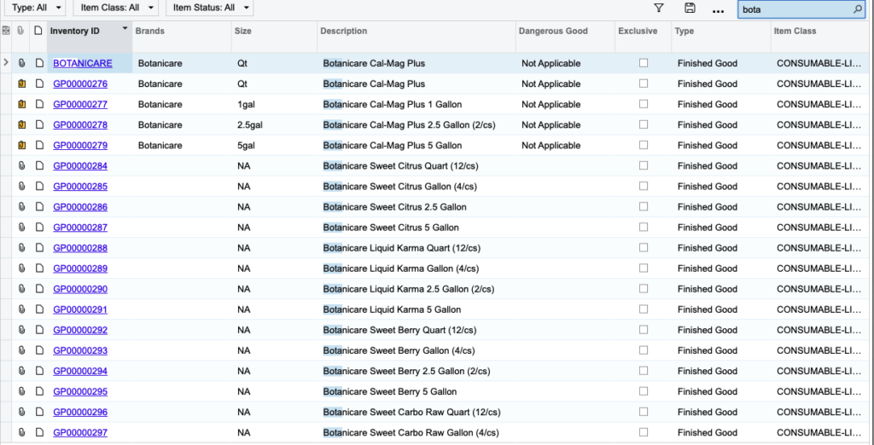Click the save filter floppy disk icon
Viewport: 874px width, 445px height.
pos(690,9)
